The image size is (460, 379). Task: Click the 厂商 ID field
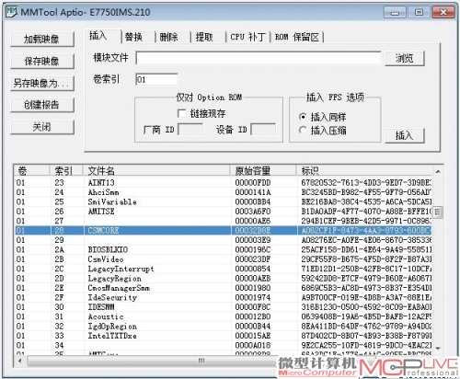pyautogui.click(x=190, y=130)
